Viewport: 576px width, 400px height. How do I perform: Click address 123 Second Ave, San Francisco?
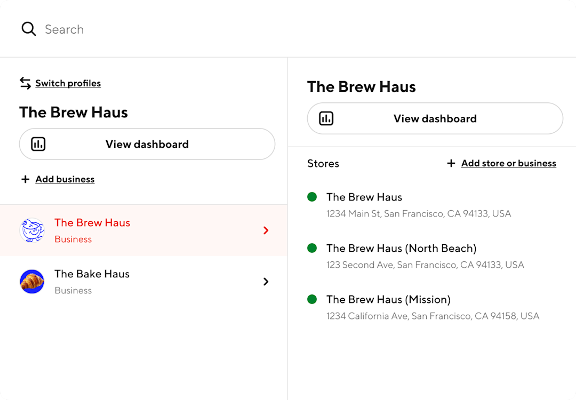coord(426,265)
